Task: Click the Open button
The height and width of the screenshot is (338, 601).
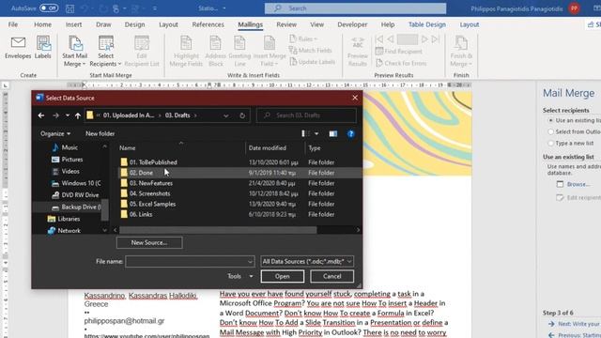Action: [283, 276]
